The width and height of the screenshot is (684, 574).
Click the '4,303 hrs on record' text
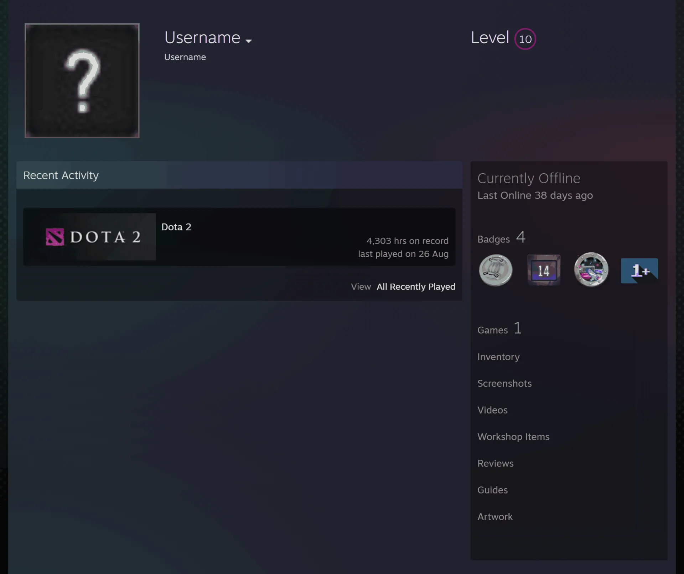click(x=407, y=241)
